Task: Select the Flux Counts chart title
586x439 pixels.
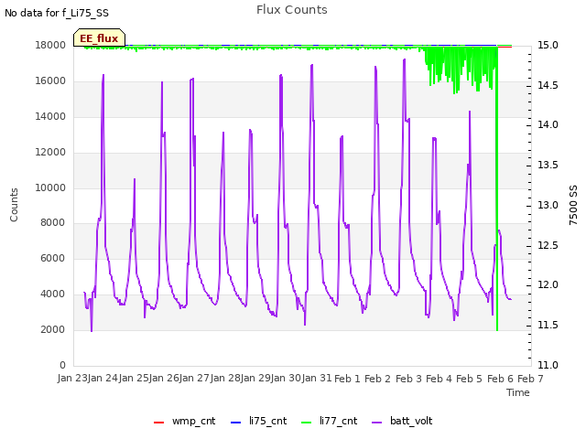Action: (x=292, y=10)
